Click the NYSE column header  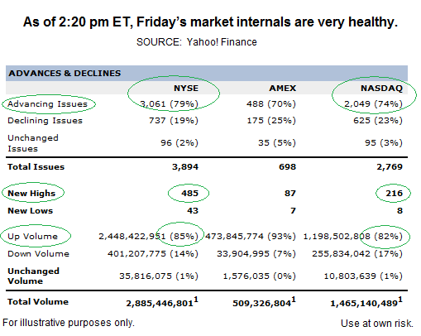(186, 88)
